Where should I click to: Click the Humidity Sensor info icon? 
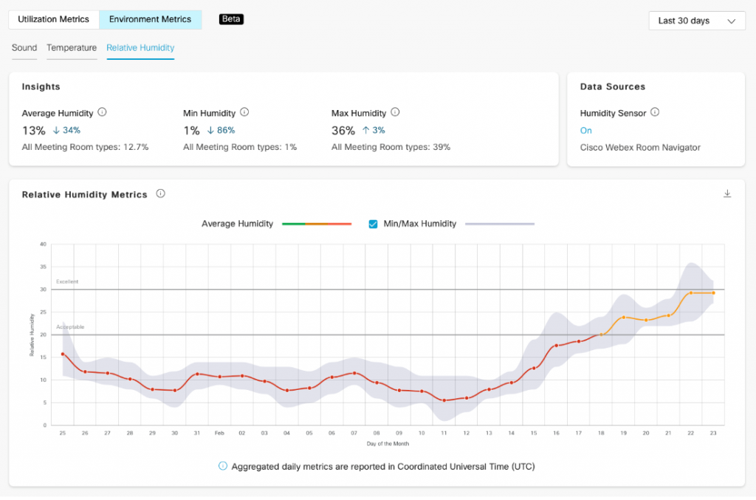tap(655, 112)
